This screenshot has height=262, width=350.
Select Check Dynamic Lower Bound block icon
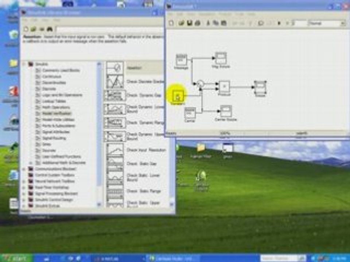click(x=115, y=109)
